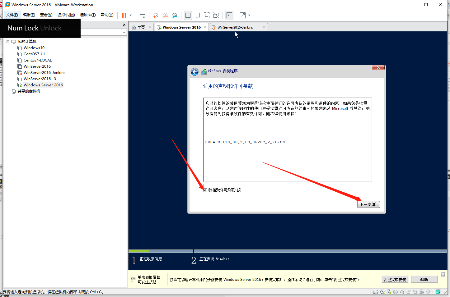Image resolution: width=450 pixels, height=297 pixels.
Task: Click the sound card status icon
Action: pyautogui.click(x=402, y=292)
